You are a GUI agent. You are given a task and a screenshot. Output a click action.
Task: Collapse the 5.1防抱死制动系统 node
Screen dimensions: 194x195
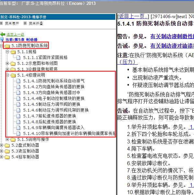coord(1,46)
